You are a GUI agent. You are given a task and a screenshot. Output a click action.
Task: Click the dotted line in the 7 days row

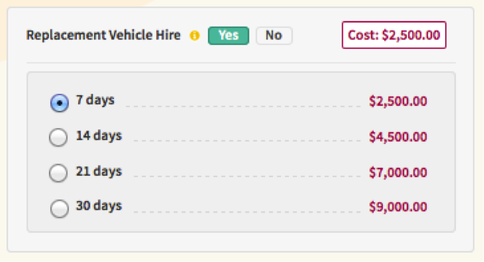pos(240,105)
